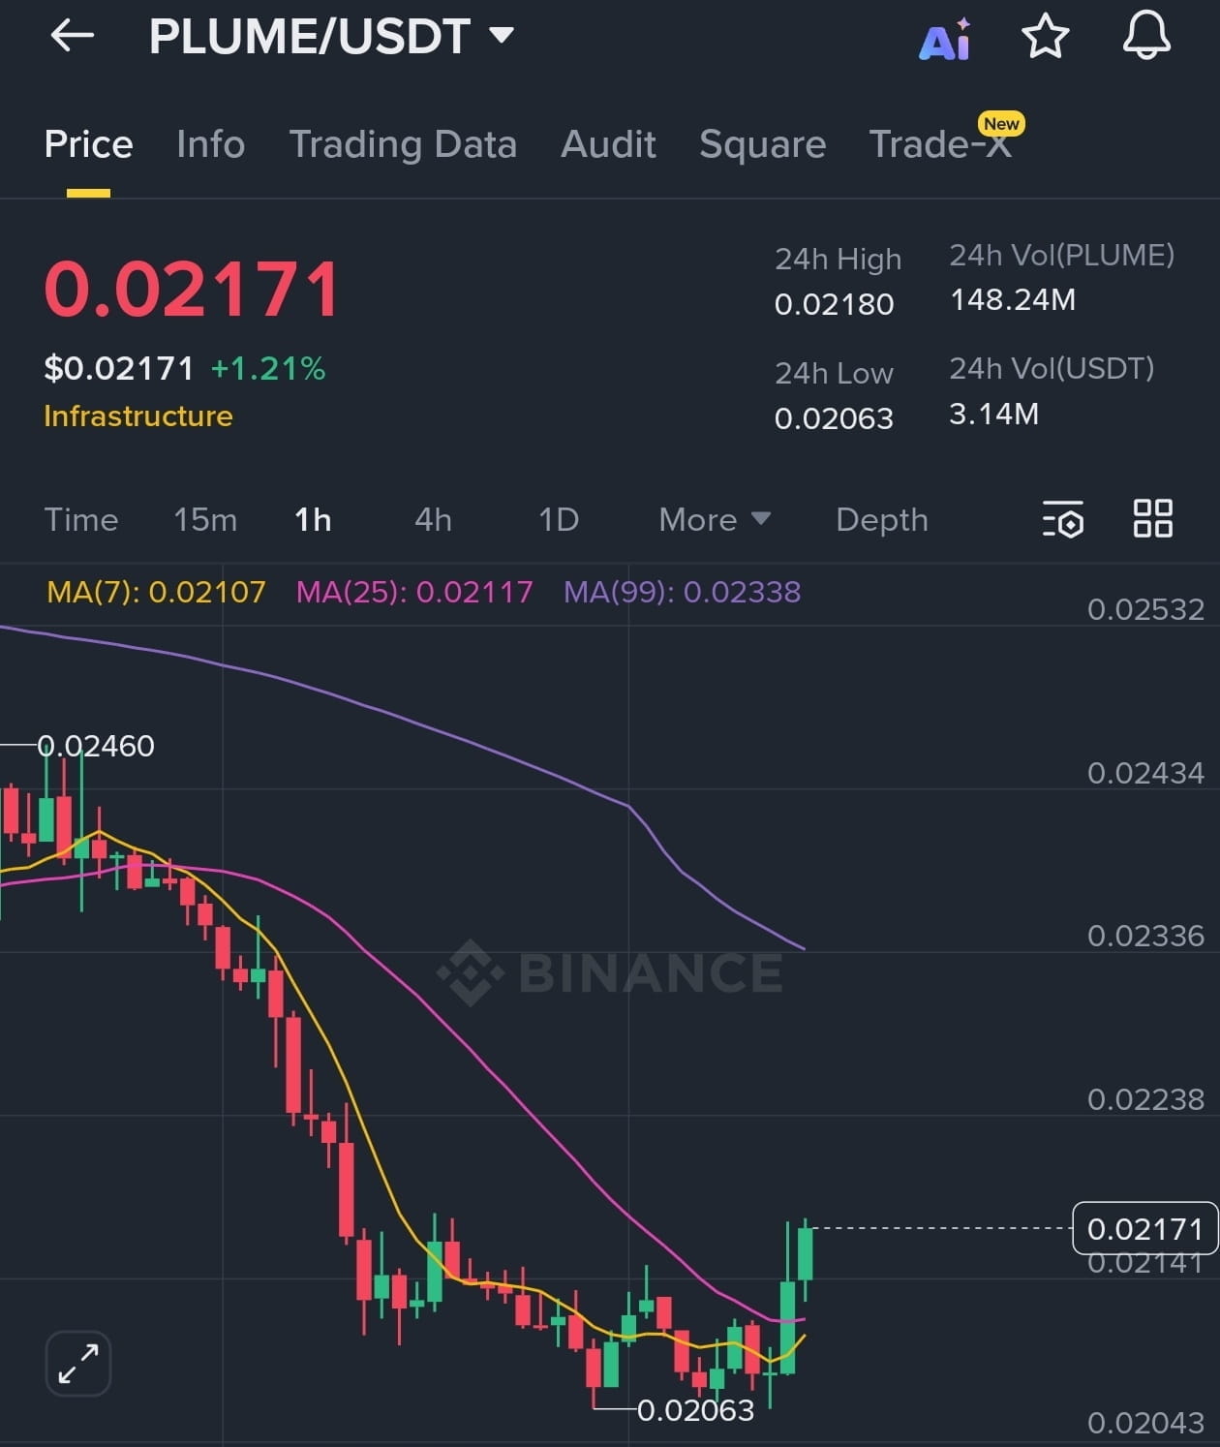Tap the New badge on Trade-X

1001,123
